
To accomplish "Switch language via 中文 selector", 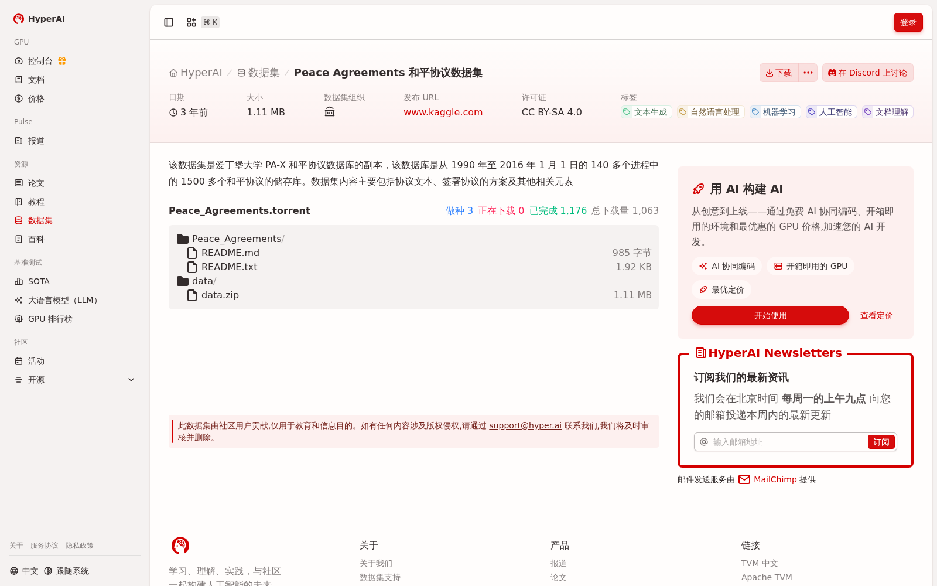I will pyautogui.click(x=24, y=571).
